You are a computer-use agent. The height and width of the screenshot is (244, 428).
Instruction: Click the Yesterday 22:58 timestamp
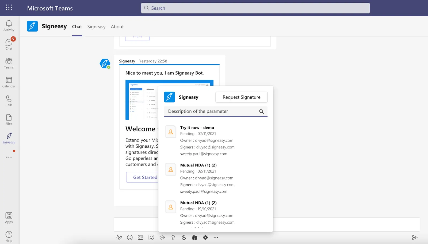(x=153, y=61)
